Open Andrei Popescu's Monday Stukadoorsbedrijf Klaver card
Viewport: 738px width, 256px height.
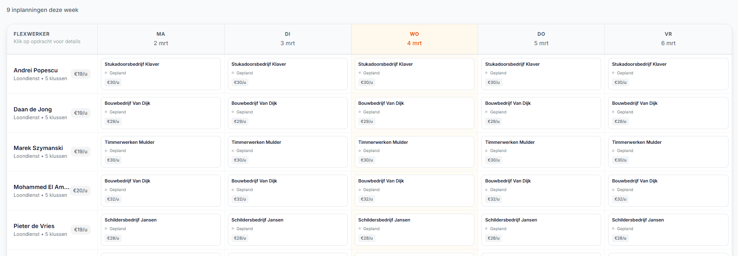(161, 74)
